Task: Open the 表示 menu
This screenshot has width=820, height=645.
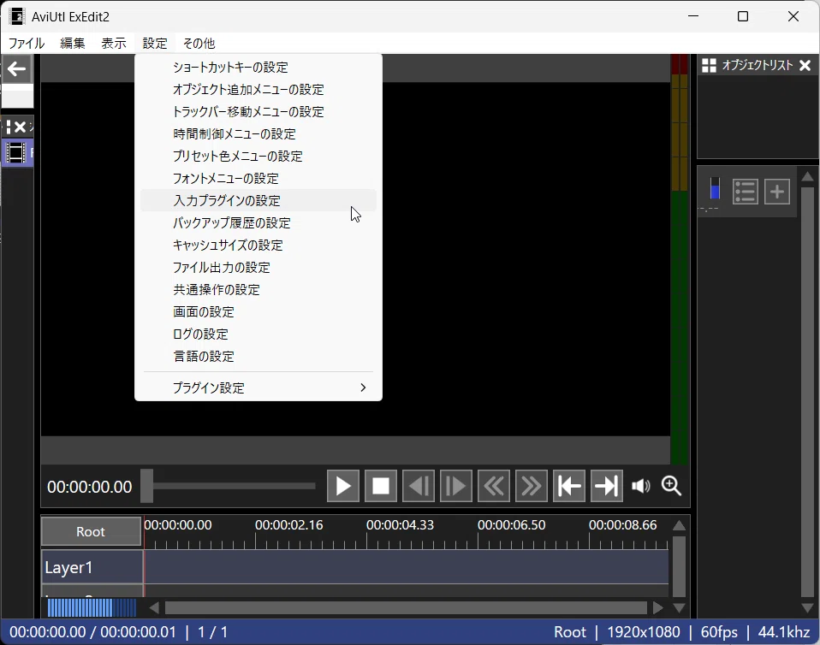Action: point(114,44)
